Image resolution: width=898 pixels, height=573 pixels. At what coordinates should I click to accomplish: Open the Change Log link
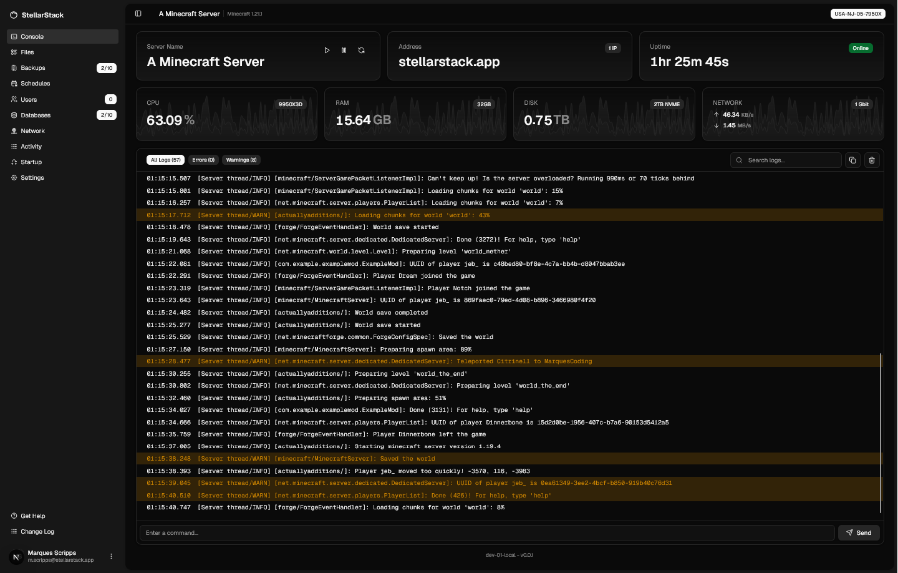pyautogui.click(x=62, y=532)
